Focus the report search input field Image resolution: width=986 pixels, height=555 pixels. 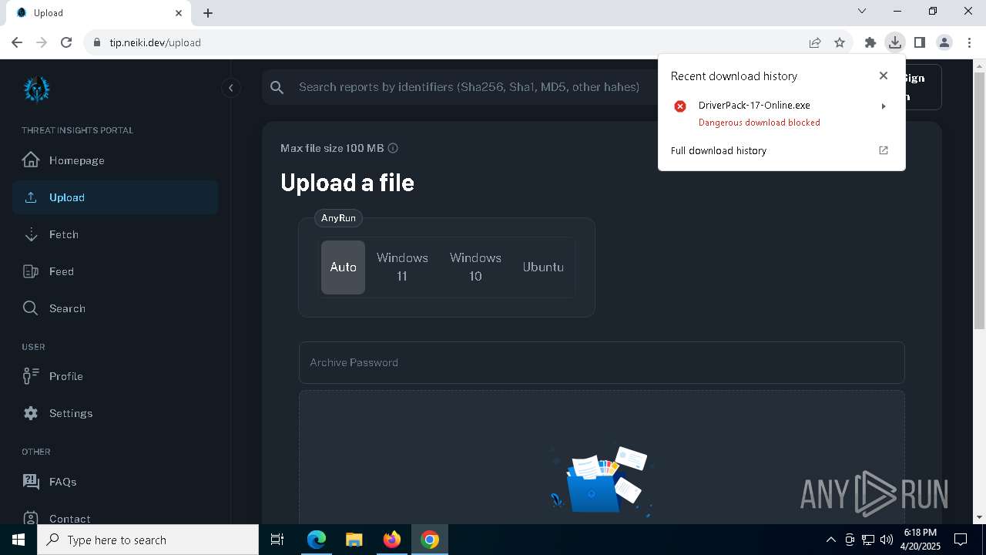469,87
